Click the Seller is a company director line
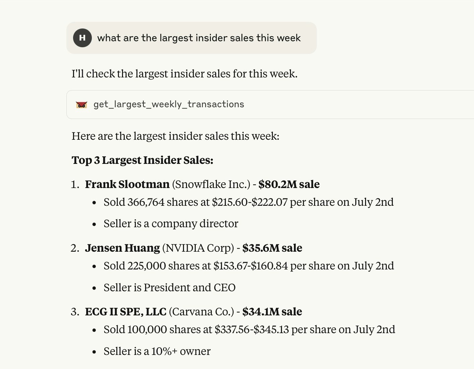This screenshot has width=474, height=369. [171, 224]
